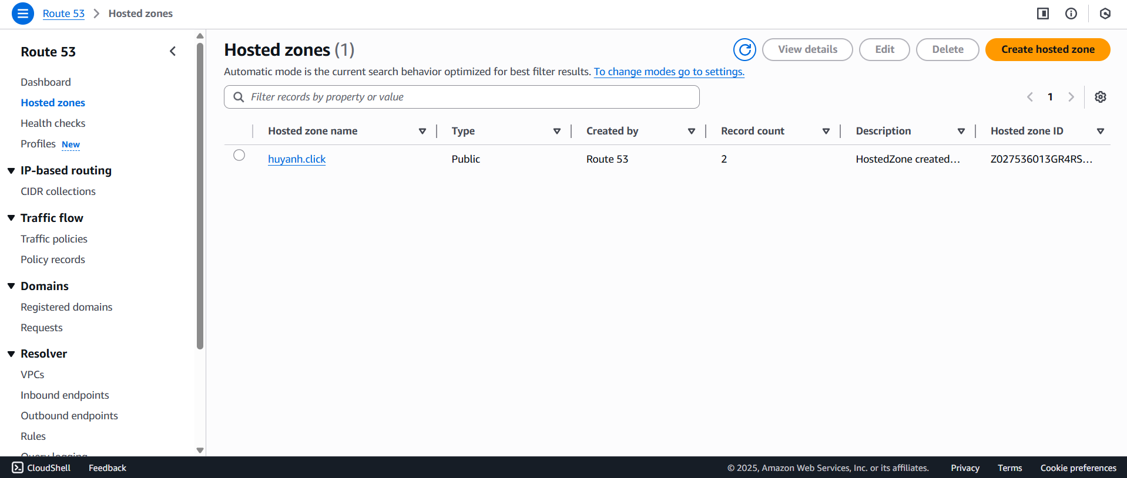Open the split panel icon in header
This screenshot has width=1127, height=478.
coord(1043,14)
